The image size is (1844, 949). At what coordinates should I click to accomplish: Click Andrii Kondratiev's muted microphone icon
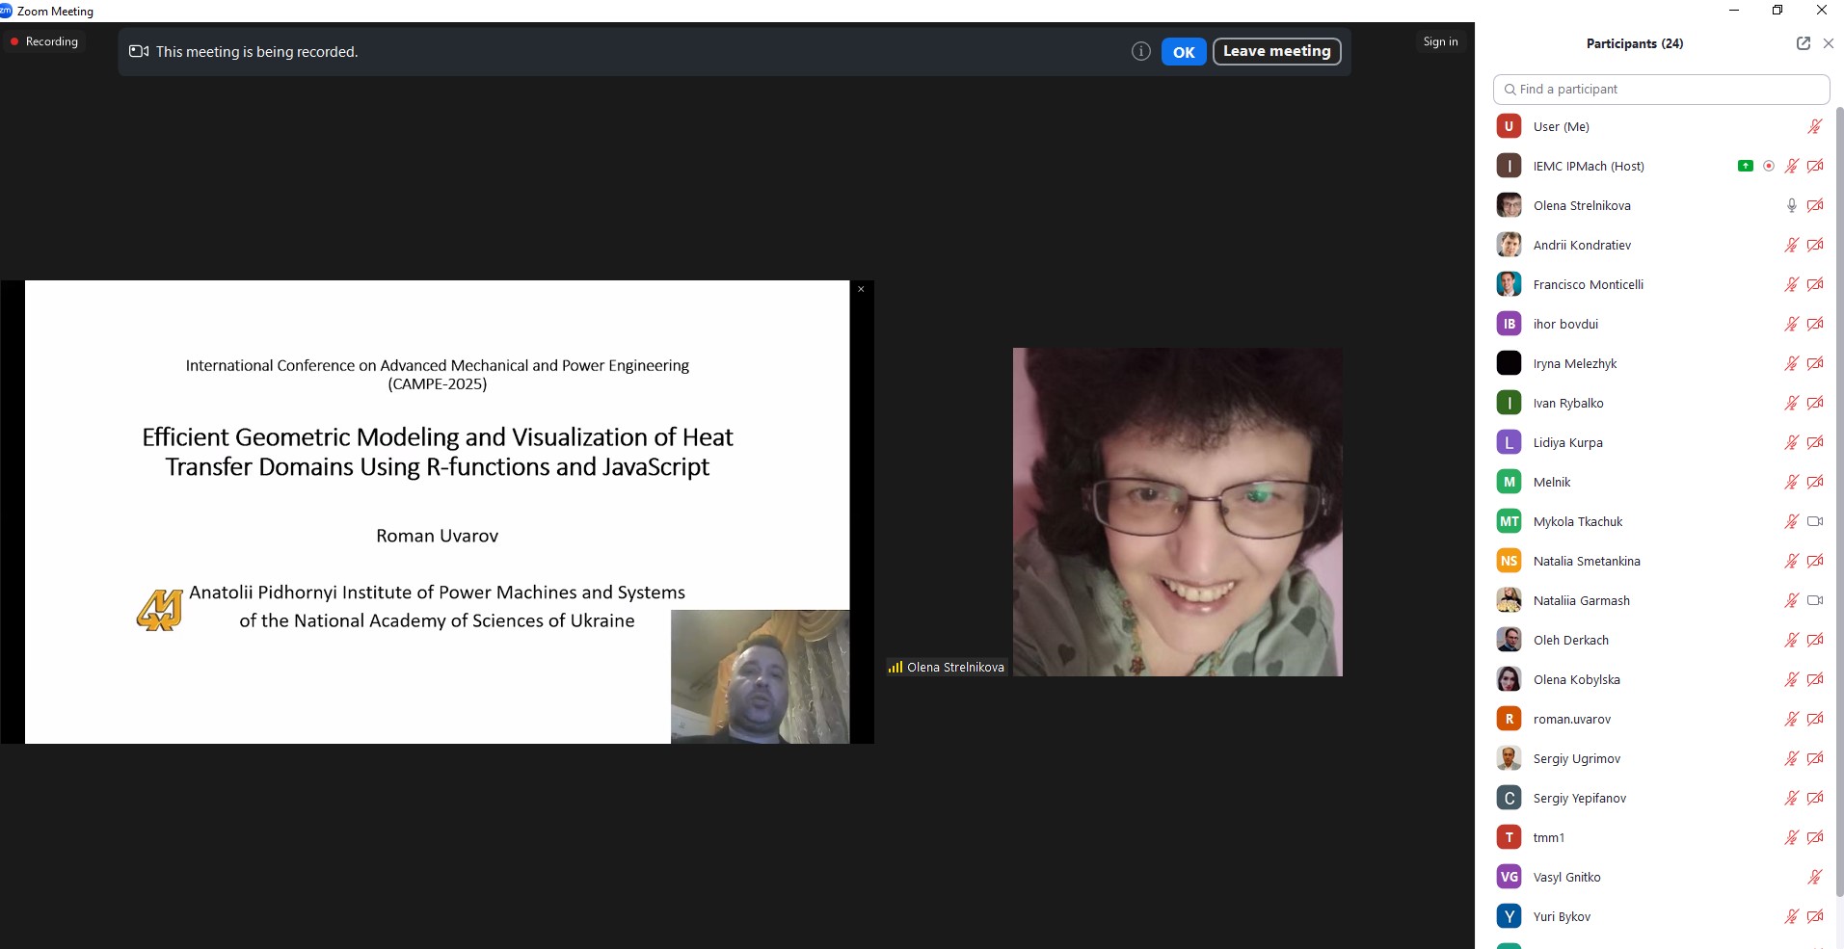1791,245
